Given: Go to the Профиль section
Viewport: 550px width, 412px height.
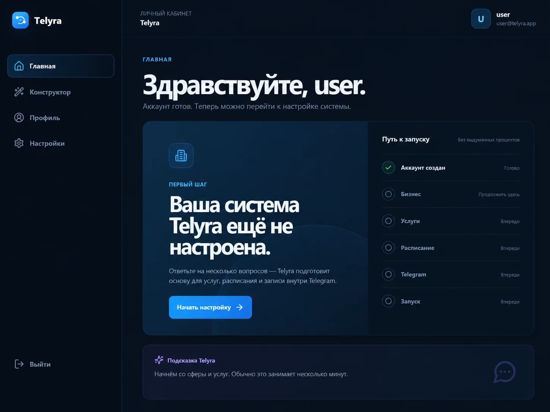Looking at the screenshot, I should 61,118.
